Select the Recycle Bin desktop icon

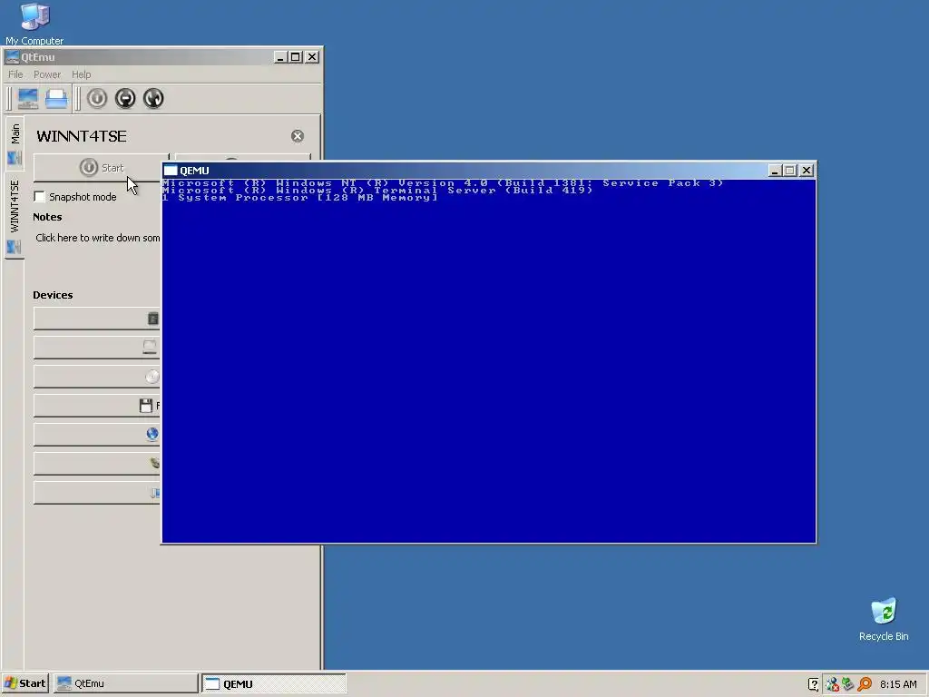click(x=884, y=619)
